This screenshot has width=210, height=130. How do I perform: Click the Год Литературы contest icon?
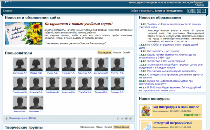tap(146, 111)
